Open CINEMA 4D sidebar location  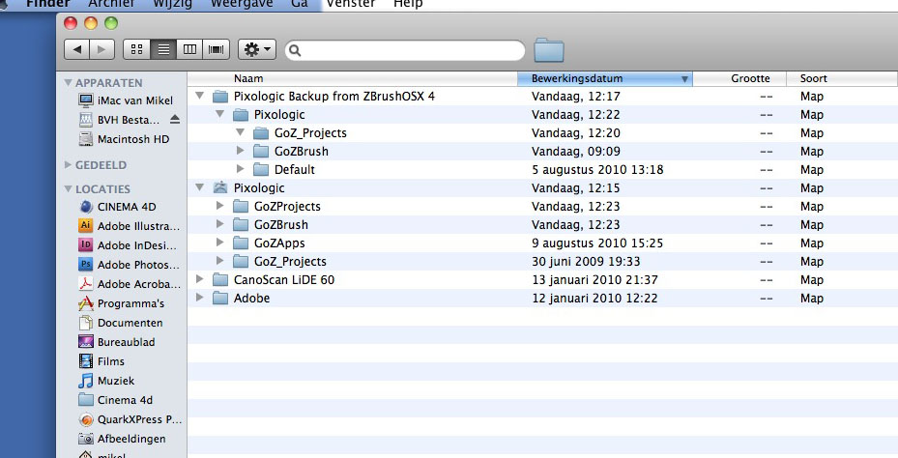pyautogui.click(x=117, y=207)
